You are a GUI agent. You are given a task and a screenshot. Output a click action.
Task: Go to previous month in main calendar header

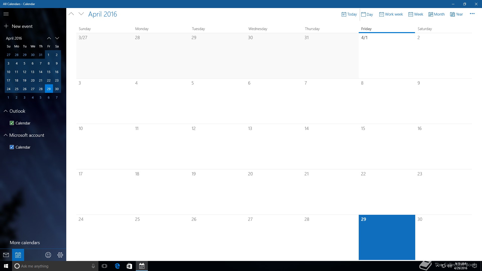pos(71,14)
